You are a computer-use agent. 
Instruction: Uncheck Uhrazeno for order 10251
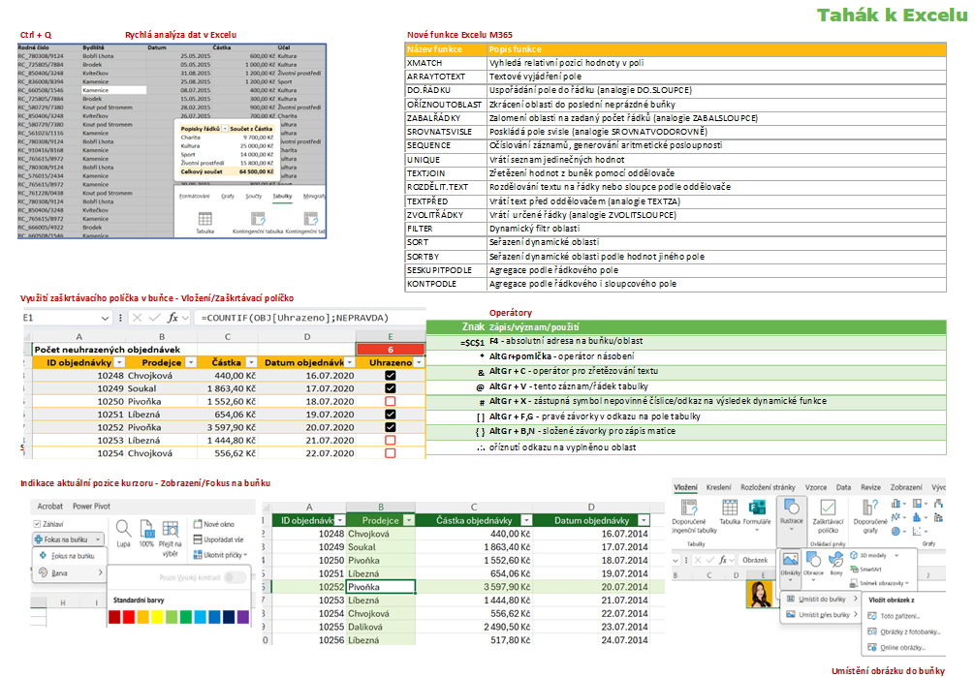click(391, 415)
